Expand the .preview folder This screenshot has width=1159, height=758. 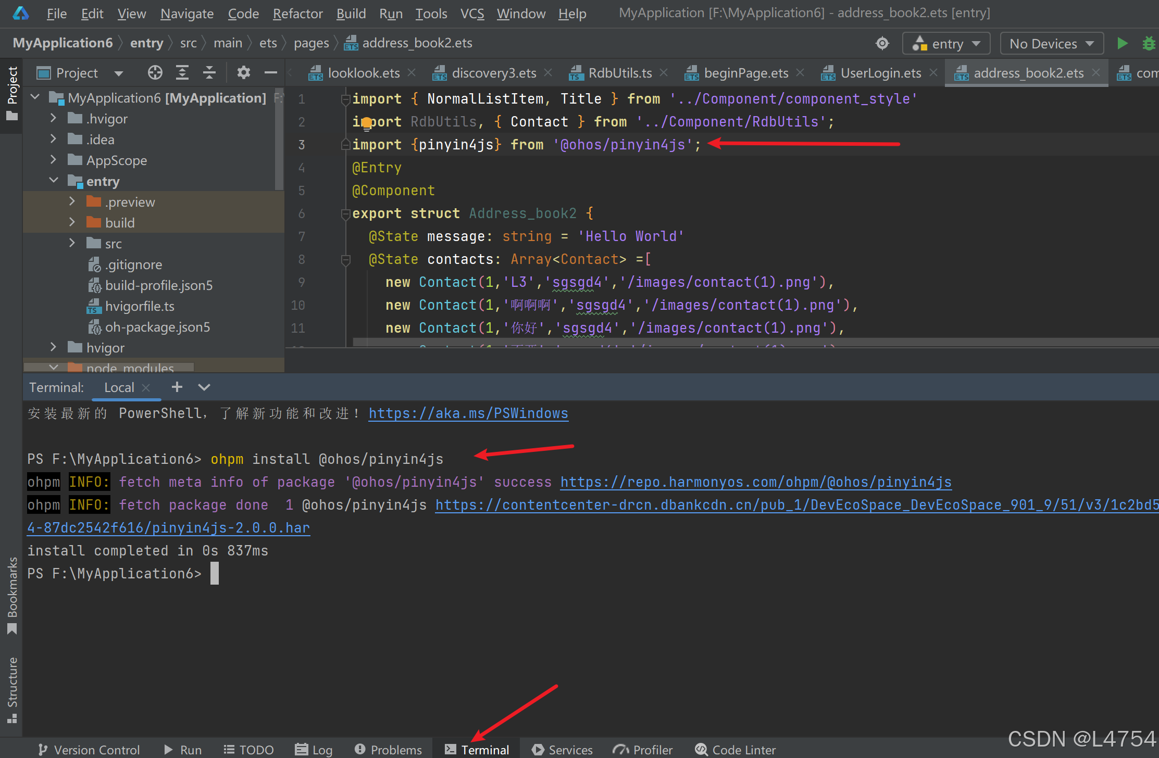[x=72, y=201]
